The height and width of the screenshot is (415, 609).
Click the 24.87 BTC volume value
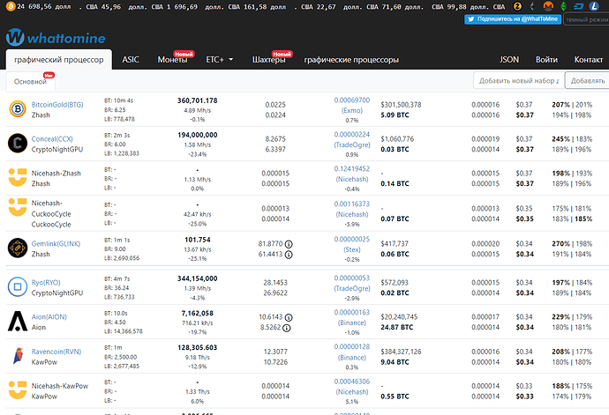397,327
